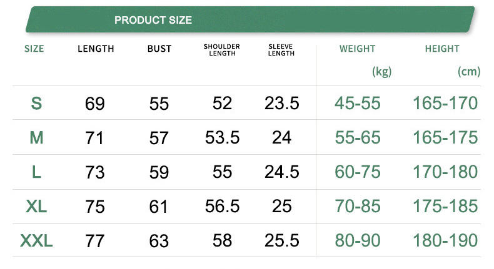Click the PRODUCT SIZE green banner
The image size is (494, 269).
(250, 20)
